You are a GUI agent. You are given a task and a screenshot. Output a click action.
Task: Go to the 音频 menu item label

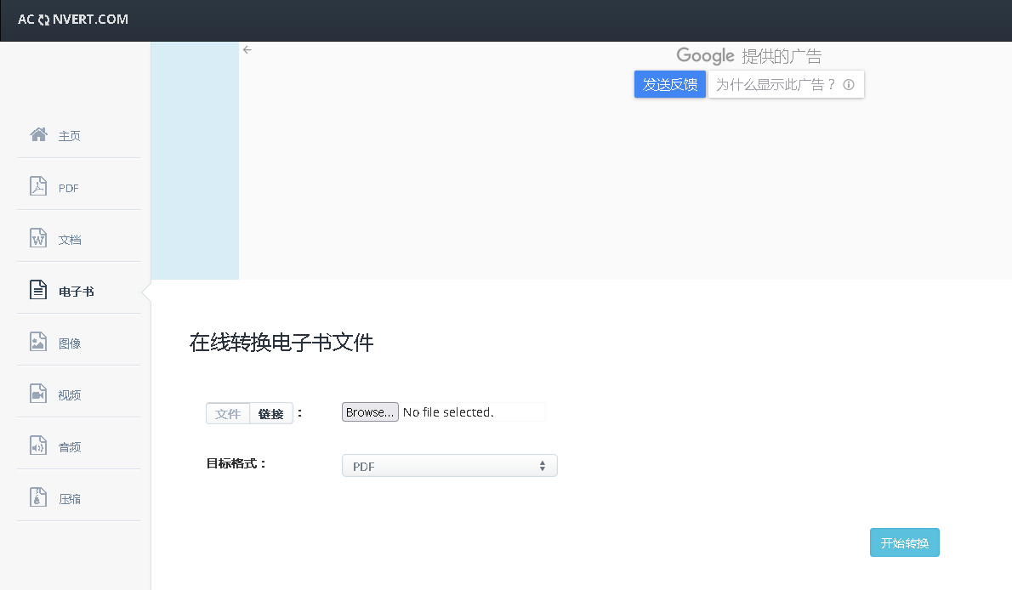coord(70,447)
